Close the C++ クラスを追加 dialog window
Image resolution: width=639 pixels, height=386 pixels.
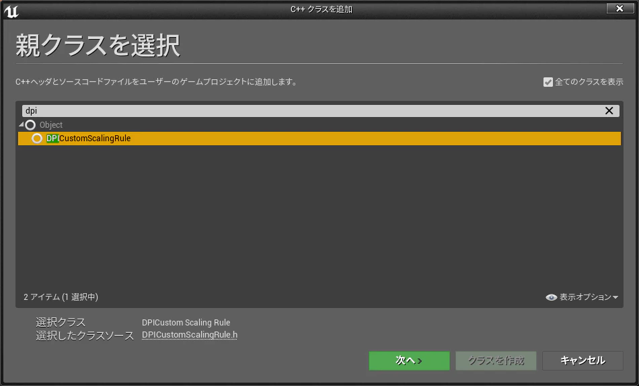pyautogui.click(x=620, y=8)
